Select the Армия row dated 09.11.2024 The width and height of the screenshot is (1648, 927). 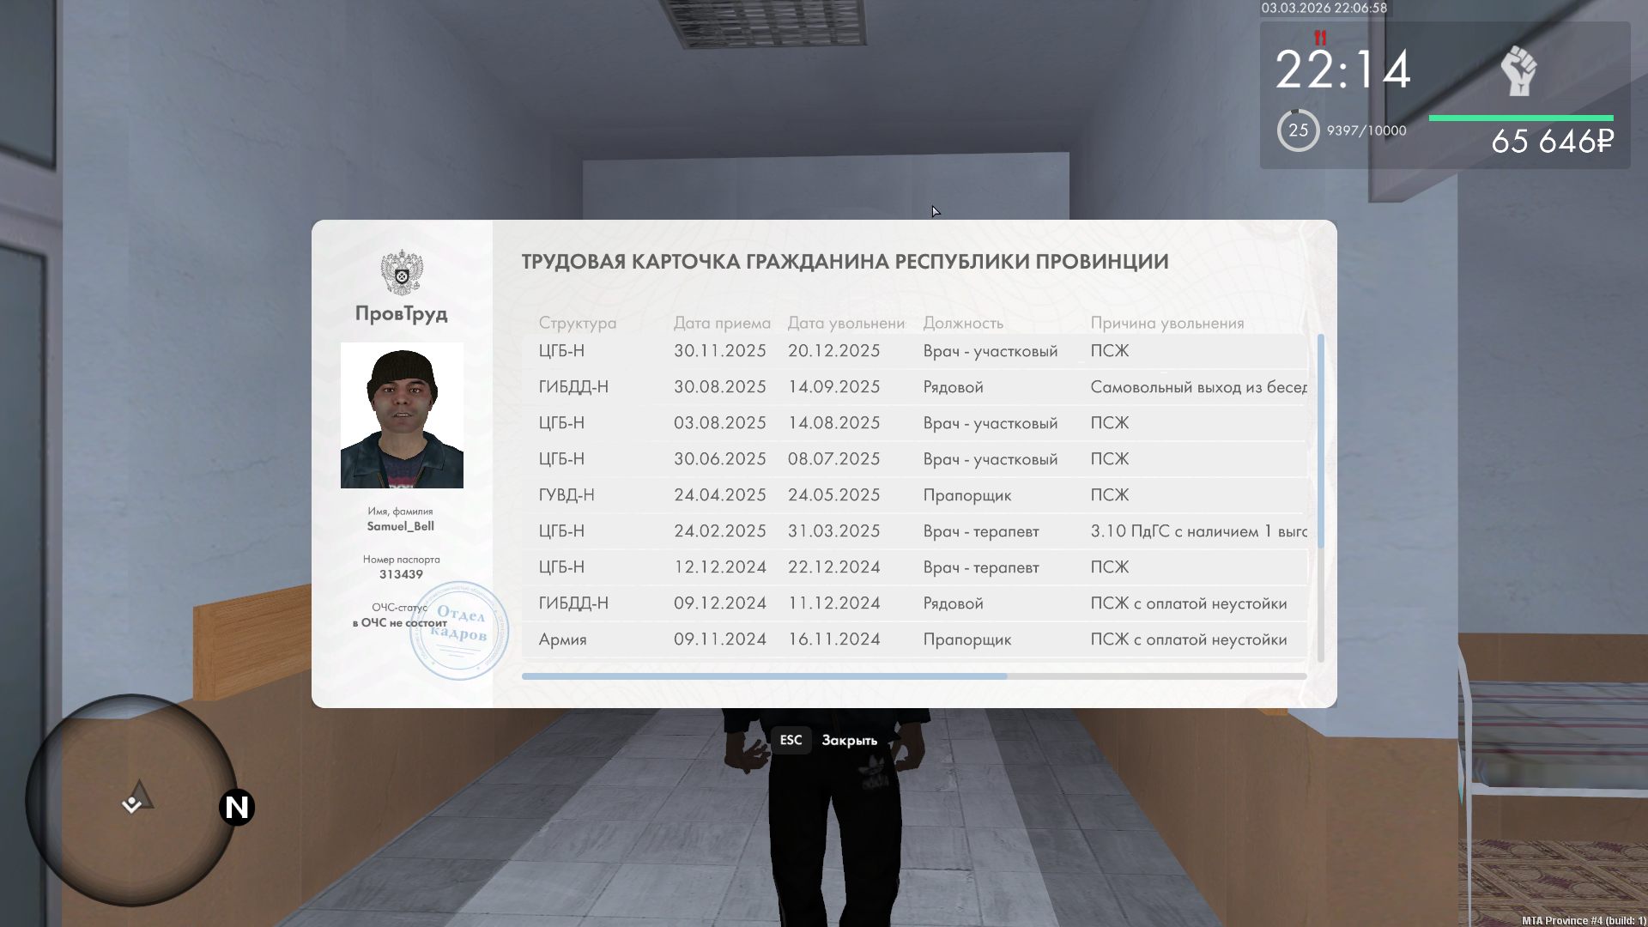[914, 639]
